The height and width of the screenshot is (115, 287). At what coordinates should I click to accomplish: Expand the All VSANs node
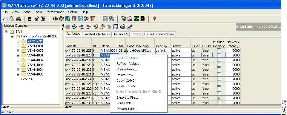tap(18, 41)
